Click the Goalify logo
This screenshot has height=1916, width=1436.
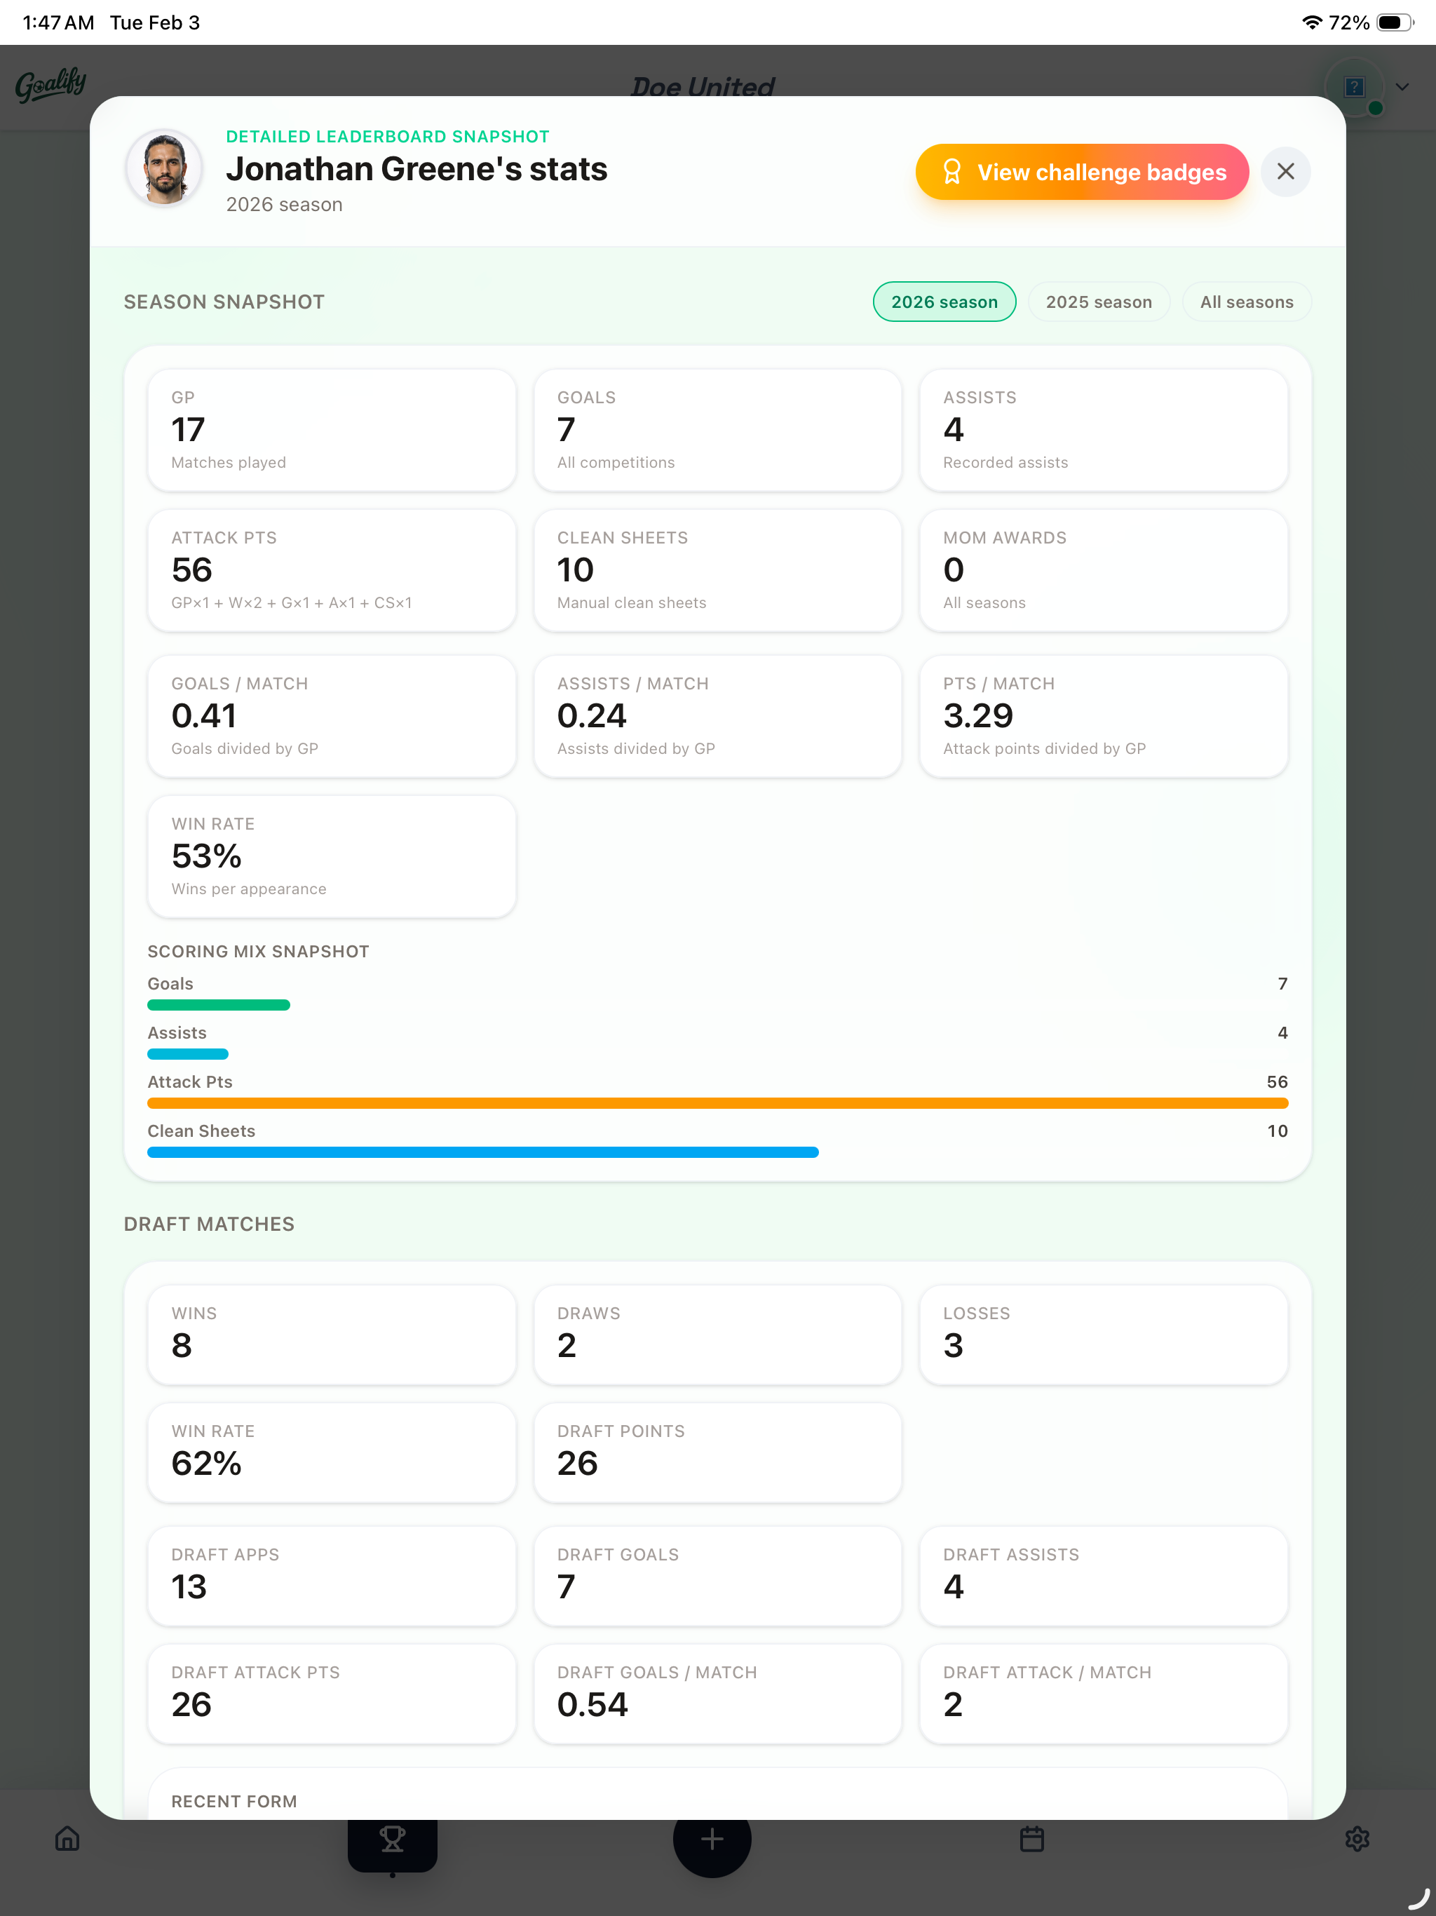coord(51,85)
